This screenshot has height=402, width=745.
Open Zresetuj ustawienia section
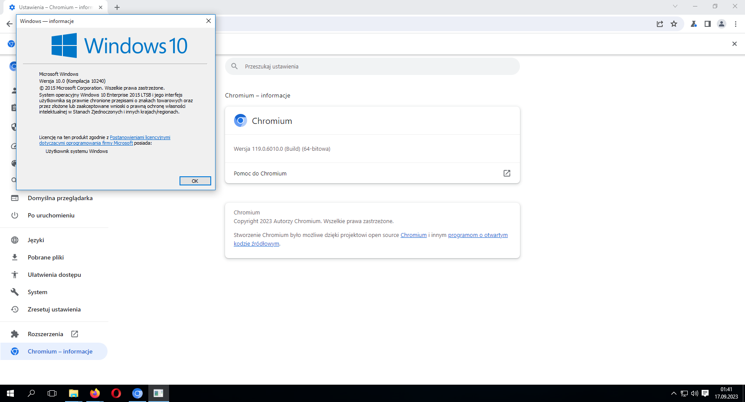point(54,309)
